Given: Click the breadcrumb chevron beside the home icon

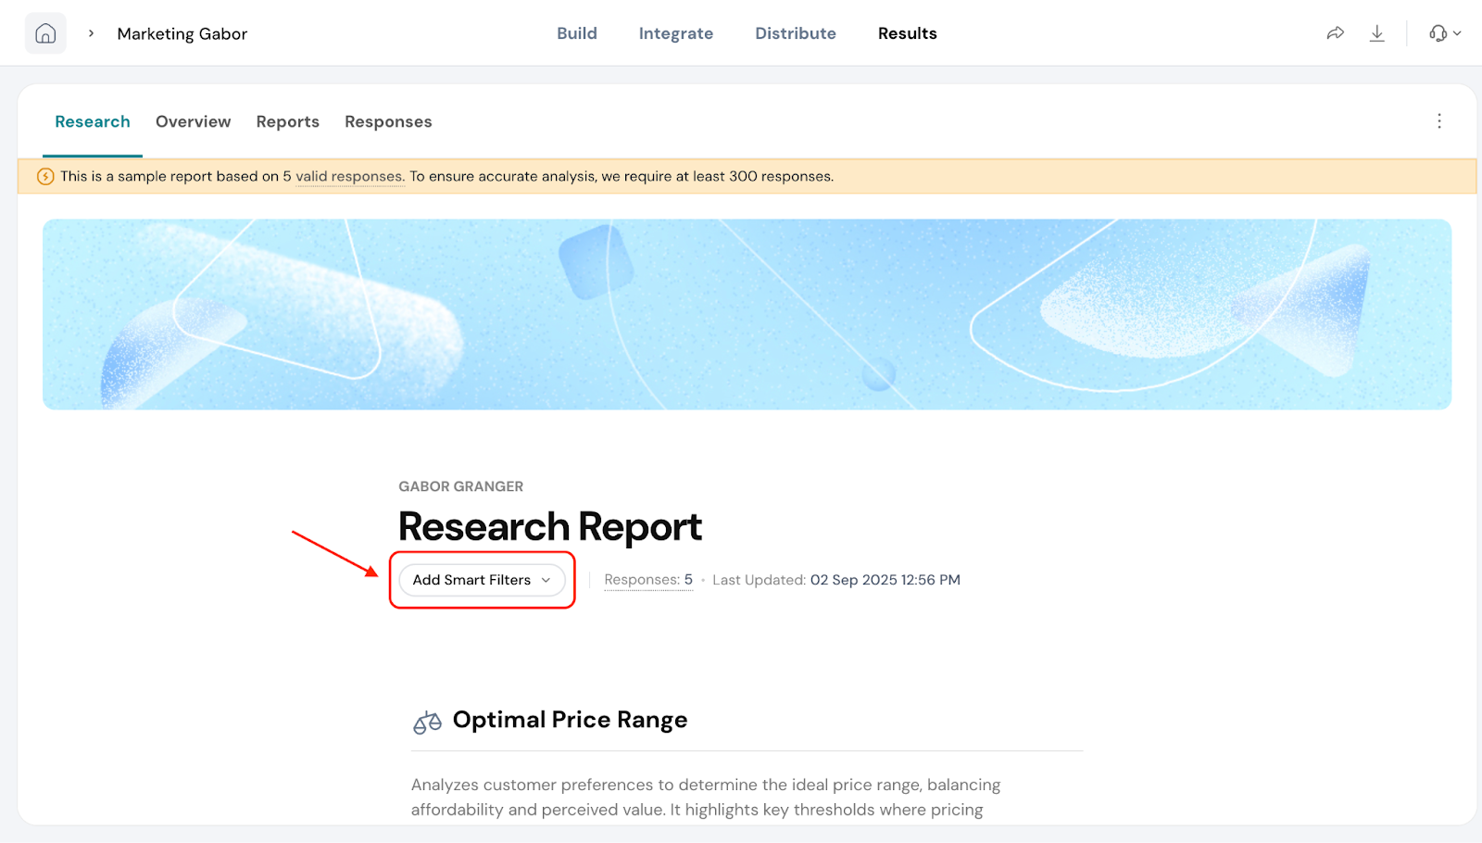Looking at the screenshot, I should coord(91,33).
